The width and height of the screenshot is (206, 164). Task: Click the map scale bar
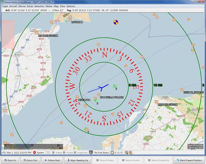point(33,147)
